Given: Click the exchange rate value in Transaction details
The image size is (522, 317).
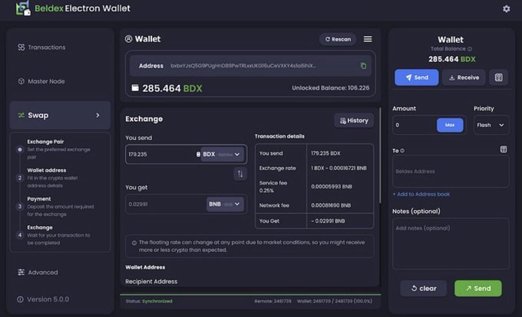Looking at the screenshot, I should point(339,168).
